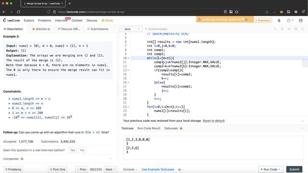The image size is (308, 173).
Task: Click the Premium button
Action: click(x=263, y=20)
